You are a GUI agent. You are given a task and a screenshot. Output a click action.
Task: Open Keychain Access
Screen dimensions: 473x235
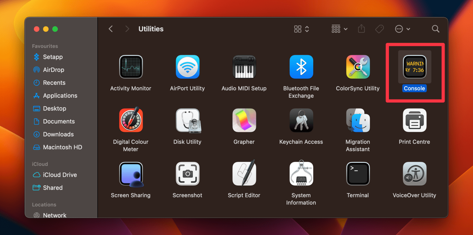pyautogui.click(x=301, y=120)
